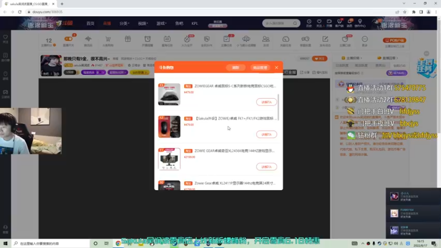This screenshot has height=248, width=441.
Task: Open the game controller icon in left sidebar
Action: point(6,92)
